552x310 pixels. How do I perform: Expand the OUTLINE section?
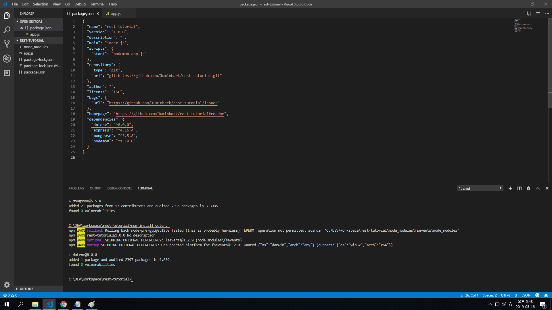coord(39,289)
